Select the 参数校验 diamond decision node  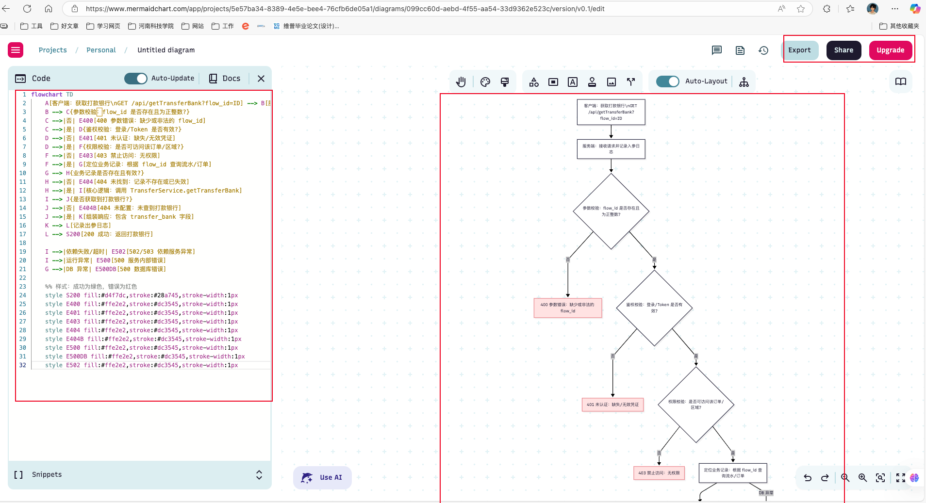pyautogui.click(x=611, y=211)
